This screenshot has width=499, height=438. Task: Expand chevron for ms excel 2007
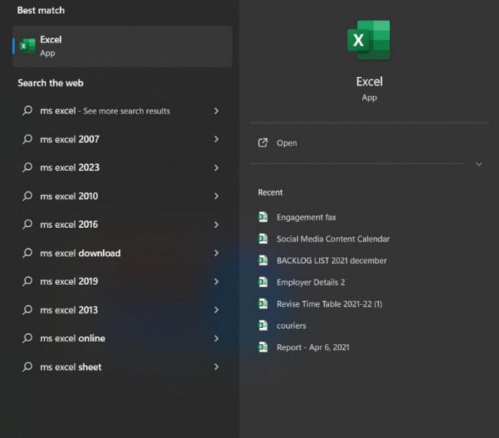point(216,139)
